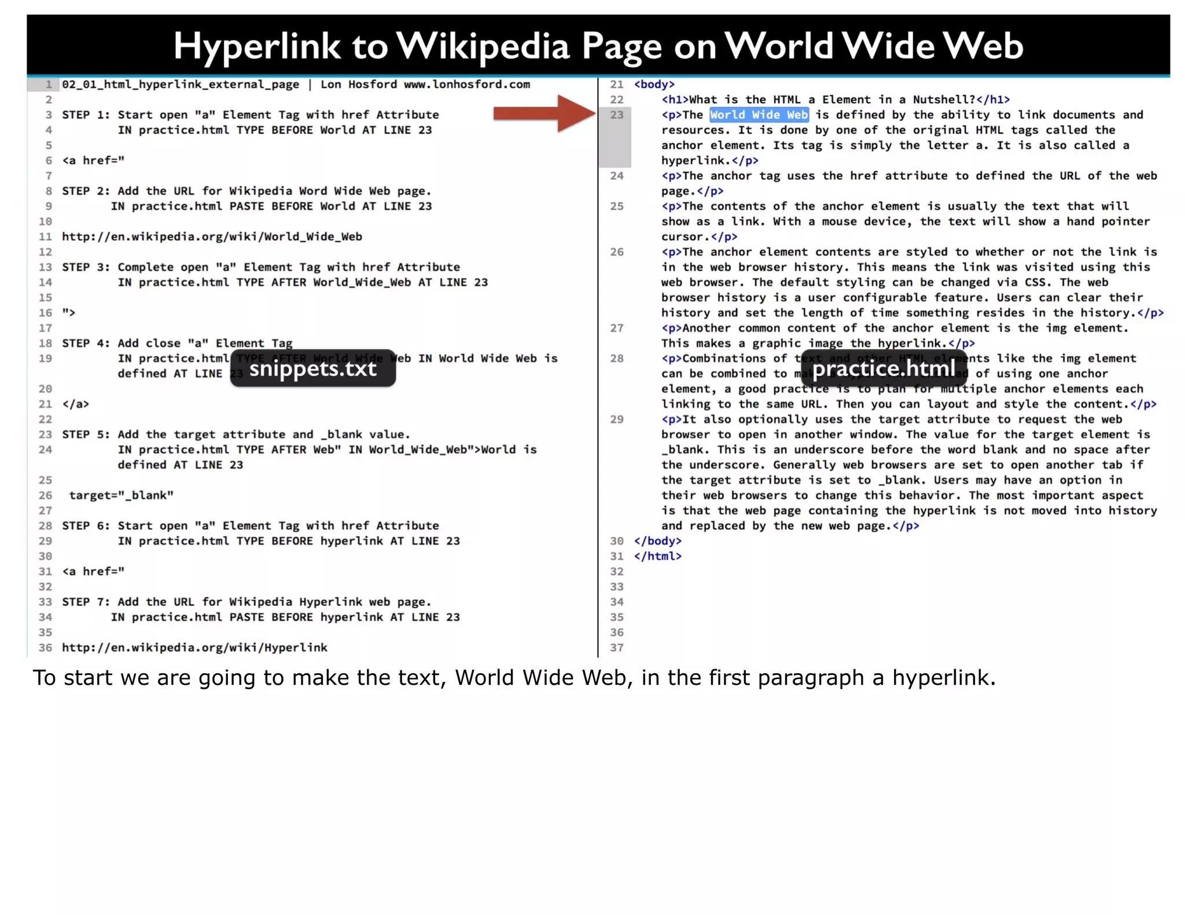Click line number 29 in practice.html gutter

[616, 419]
